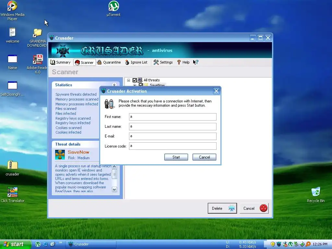Select the welcome text file icon
Screen dimensions: 332x249
(x=13, y=35)
